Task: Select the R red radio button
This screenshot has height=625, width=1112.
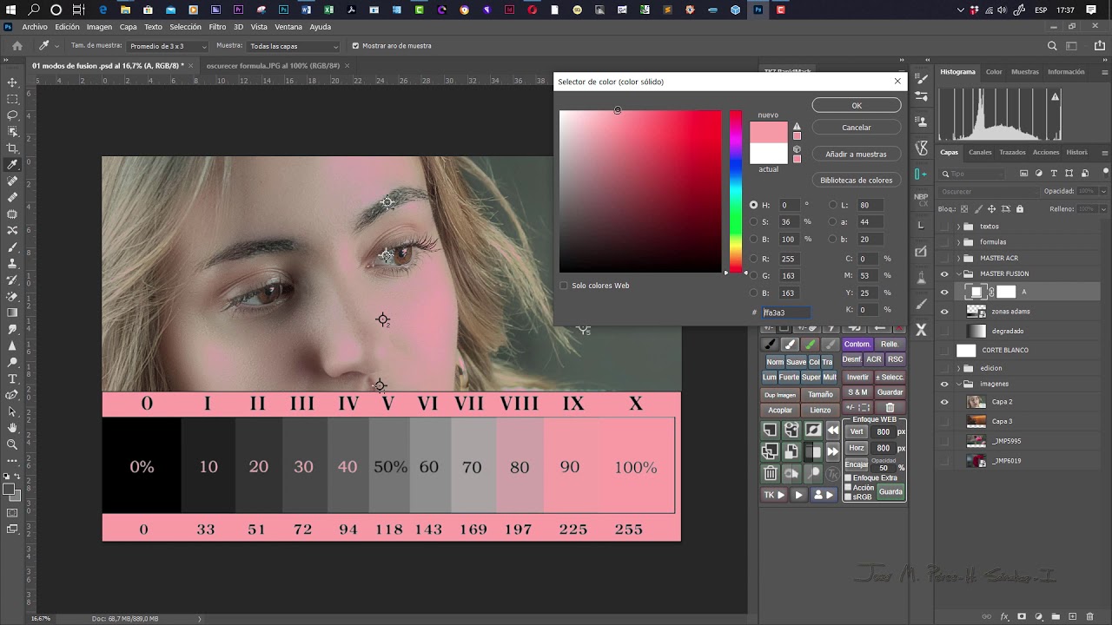Action: click(x=754, y=259)
